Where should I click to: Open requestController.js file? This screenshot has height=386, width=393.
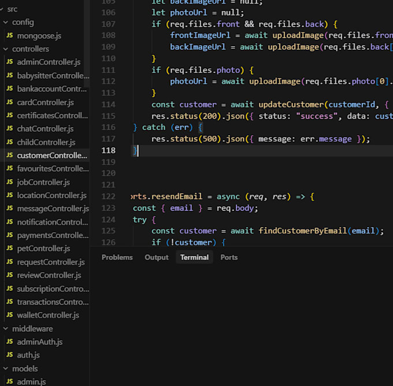click(51, 262)
